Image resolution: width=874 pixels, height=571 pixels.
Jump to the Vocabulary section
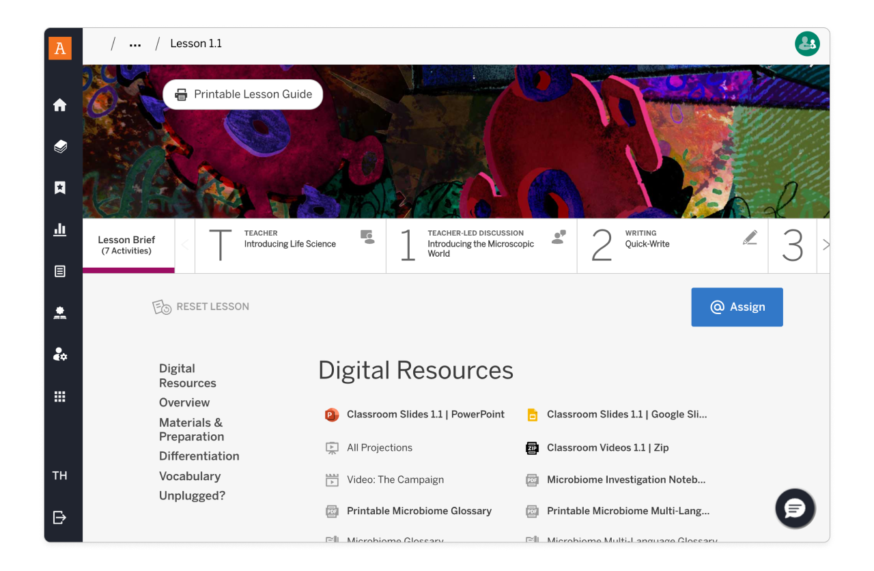190,476
